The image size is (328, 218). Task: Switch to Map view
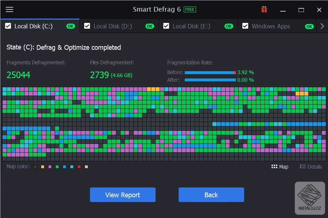[x=280, y=167]
